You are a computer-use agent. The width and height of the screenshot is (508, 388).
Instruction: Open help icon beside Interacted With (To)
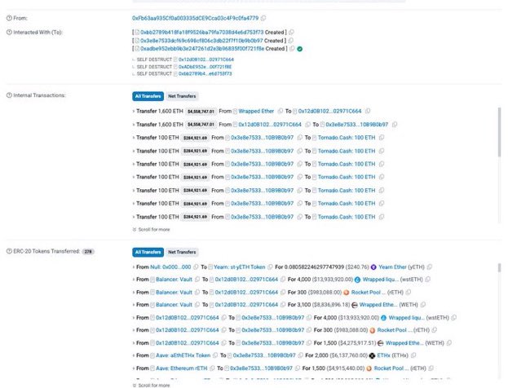9,32
